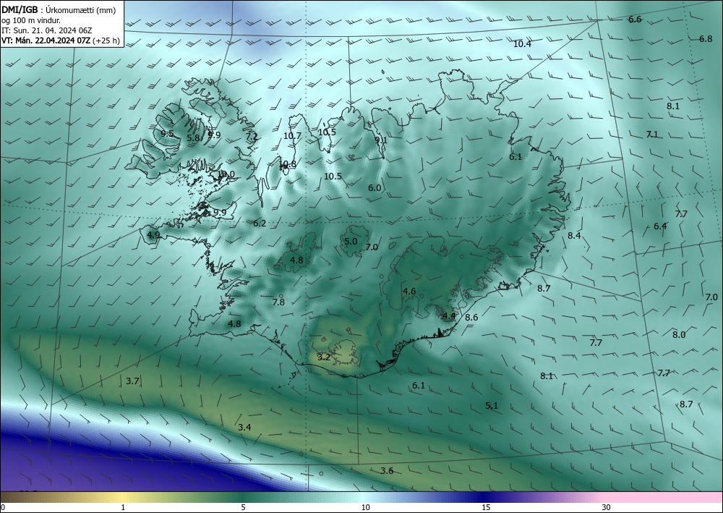The height and width of the screenshot is (513, 723).
Task: Click the 6.2 value on the map
Action: (260, 224)
